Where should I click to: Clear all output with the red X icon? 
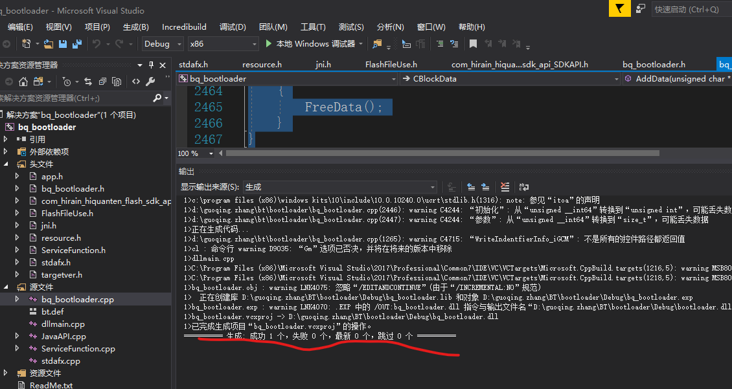coord(505,187)
